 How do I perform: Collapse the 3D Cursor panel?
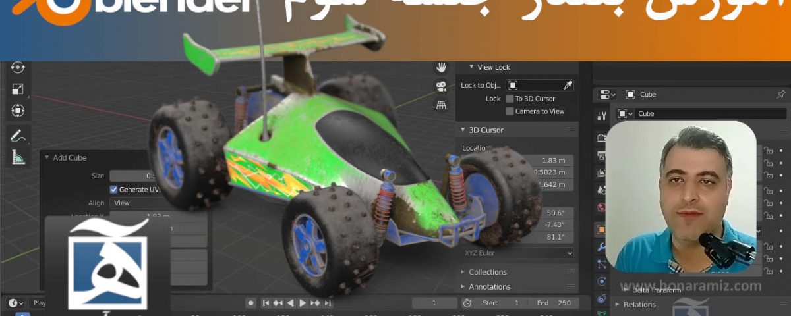tap(463, 130)
